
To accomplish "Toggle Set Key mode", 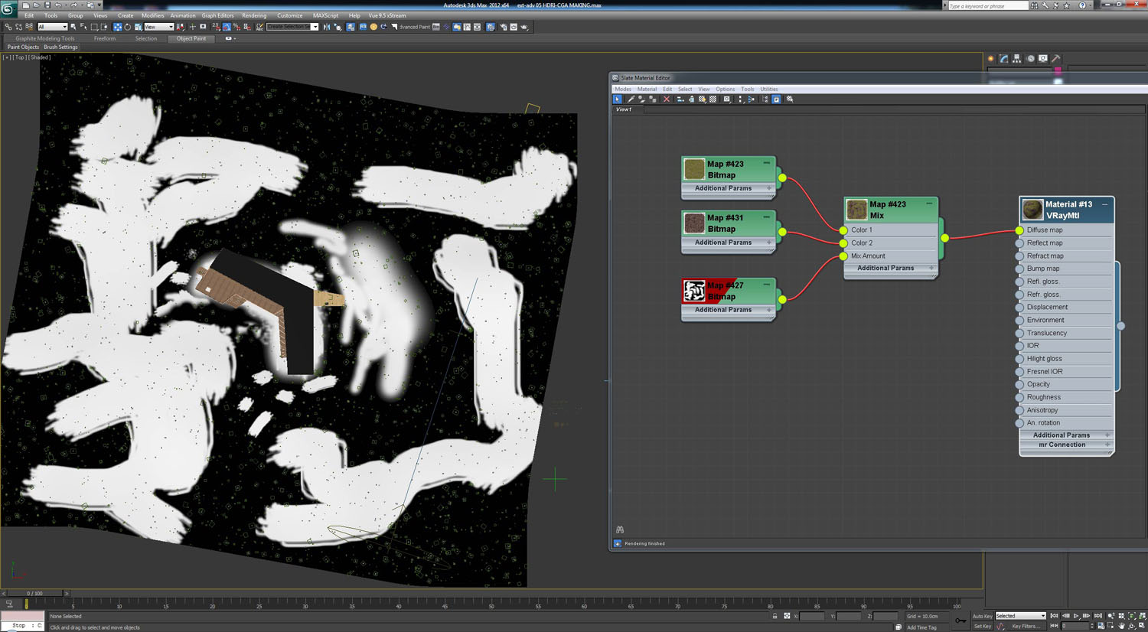I will point(982,626).
